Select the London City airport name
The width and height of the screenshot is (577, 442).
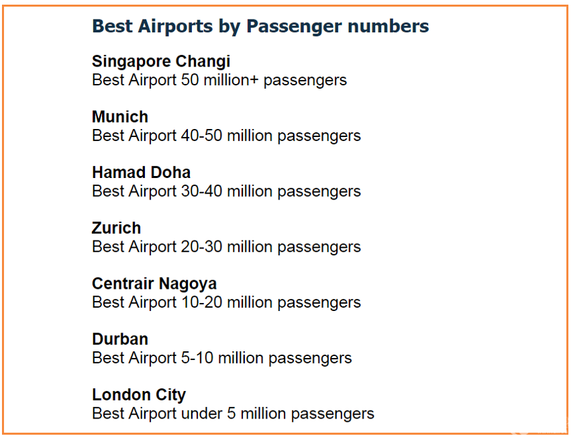[x=139, y=395]
